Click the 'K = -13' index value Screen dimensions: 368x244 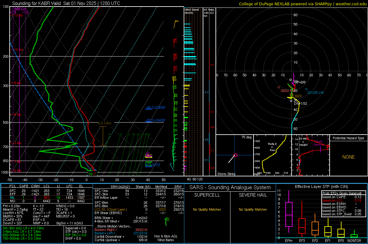(38, 206)
